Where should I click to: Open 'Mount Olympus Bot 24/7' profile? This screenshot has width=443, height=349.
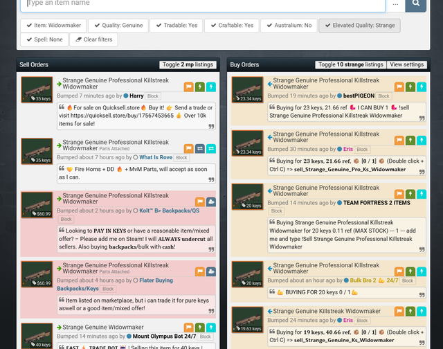[x=164, y=337]
